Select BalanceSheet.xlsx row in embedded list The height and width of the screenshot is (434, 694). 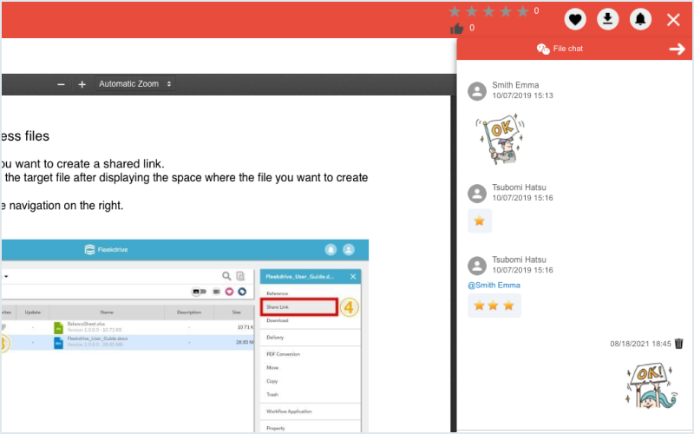(x=128, y=328)
